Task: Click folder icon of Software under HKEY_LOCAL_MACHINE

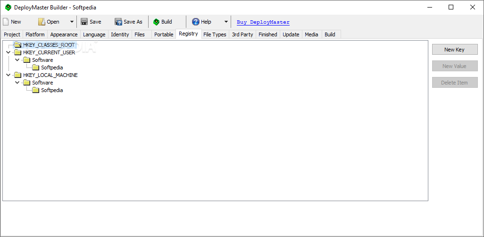Action: (27, 83)
